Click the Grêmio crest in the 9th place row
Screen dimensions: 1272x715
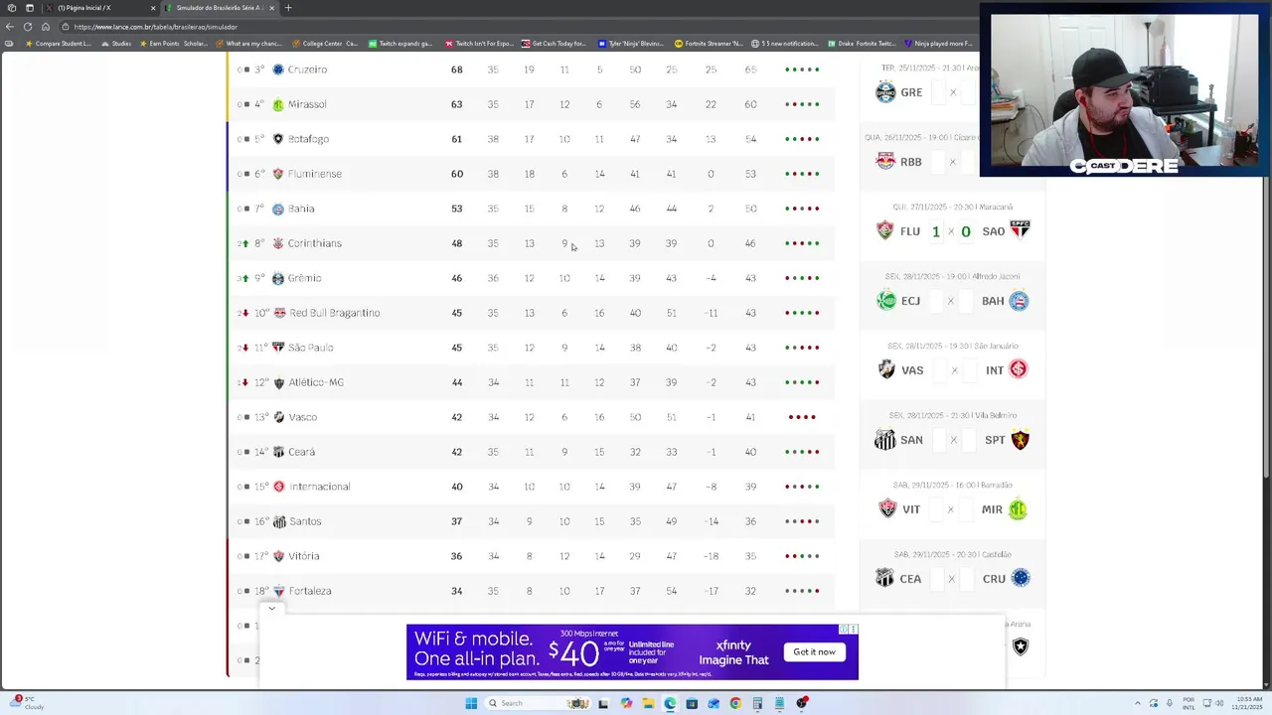tap(278, 278)
